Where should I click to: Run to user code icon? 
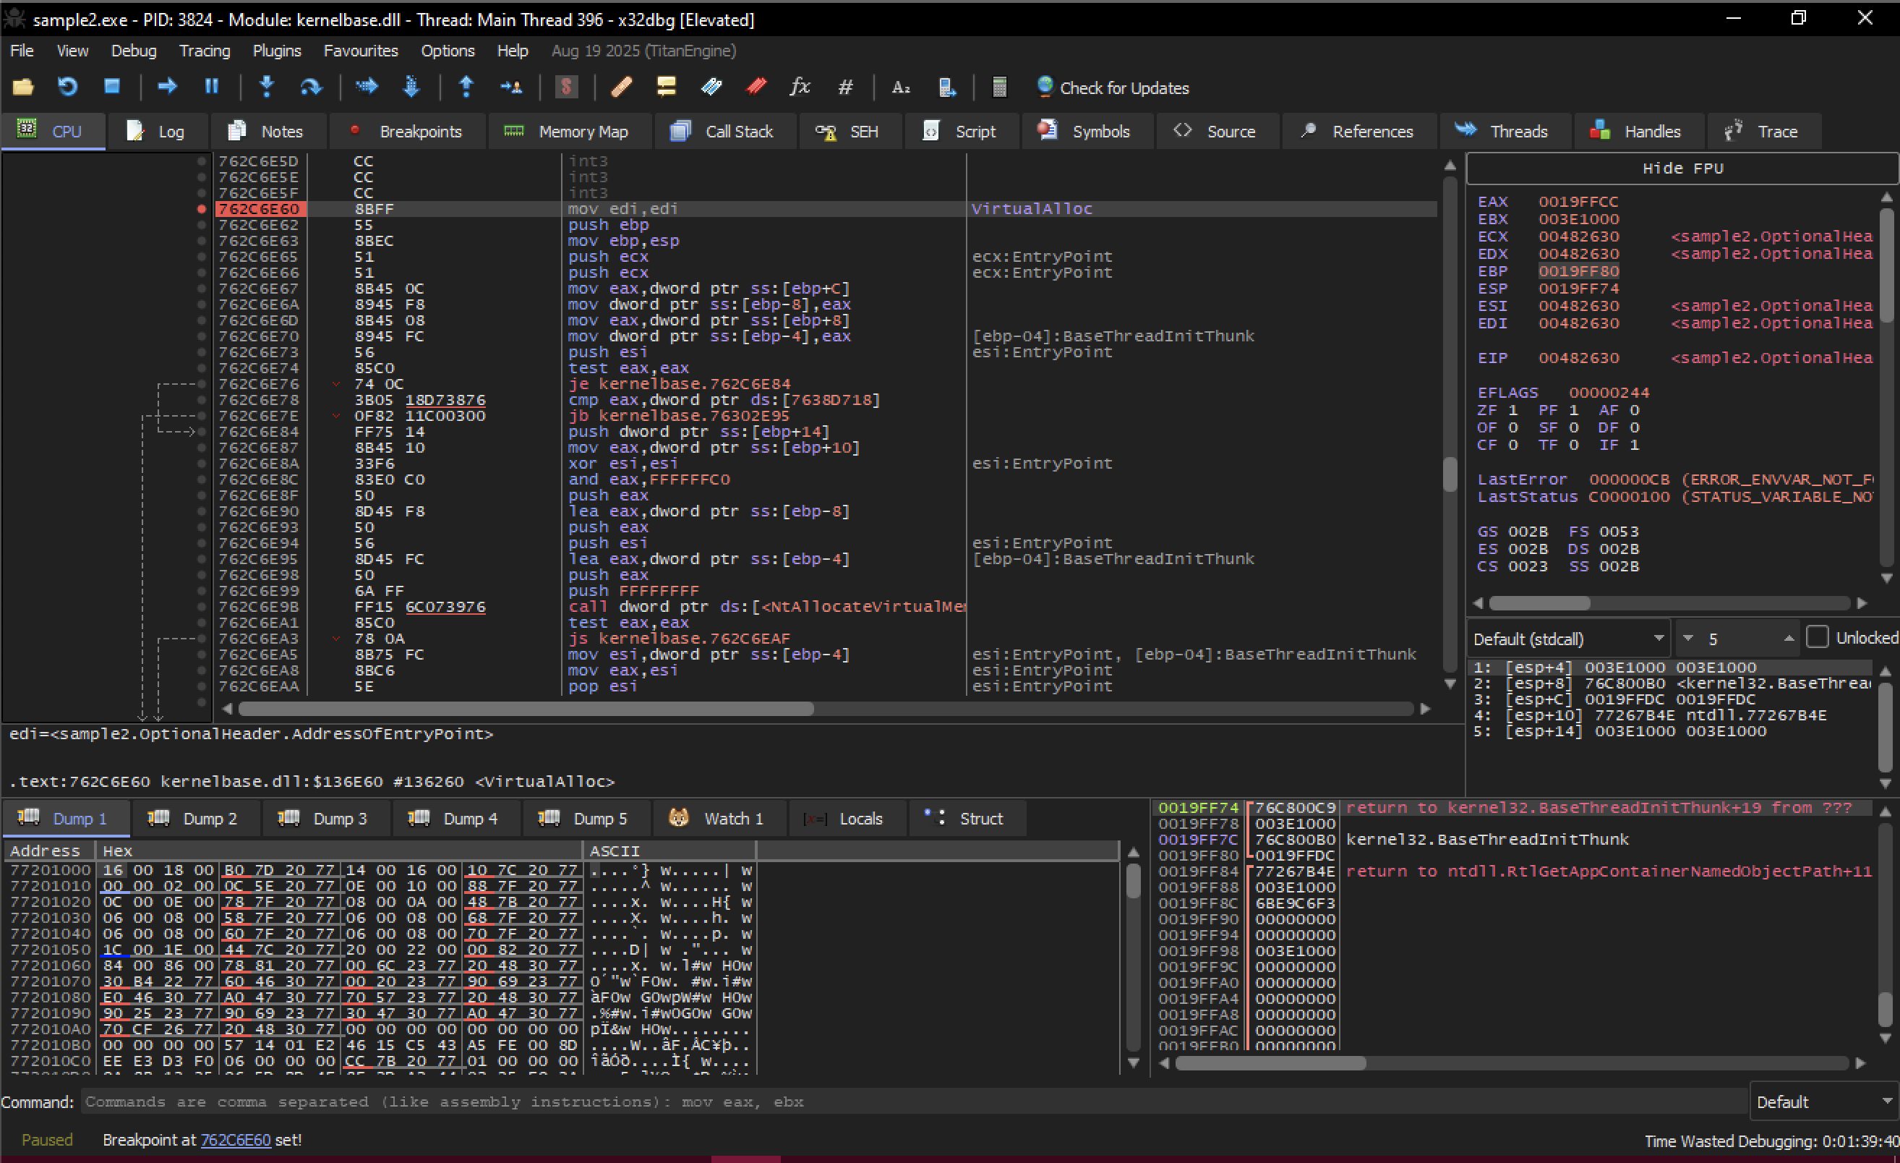pos(511,87)
